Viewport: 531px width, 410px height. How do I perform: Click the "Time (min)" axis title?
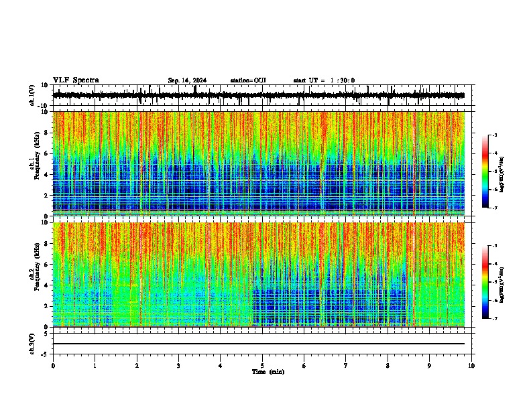268,372
